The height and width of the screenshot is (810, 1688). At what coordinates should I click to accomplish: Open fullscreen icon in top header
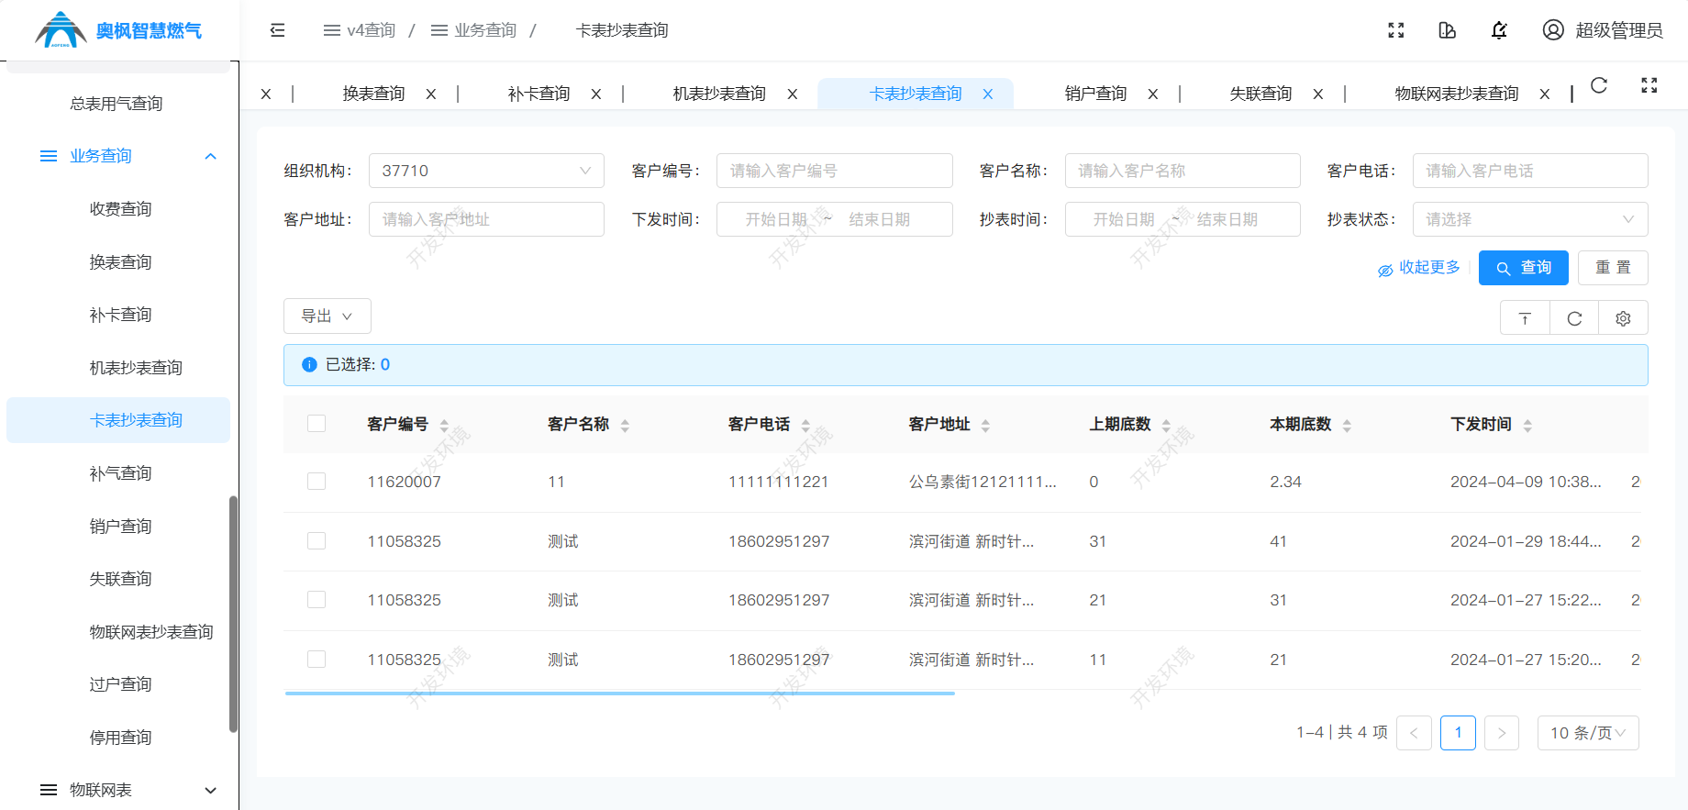click(x=1396, y=30)
